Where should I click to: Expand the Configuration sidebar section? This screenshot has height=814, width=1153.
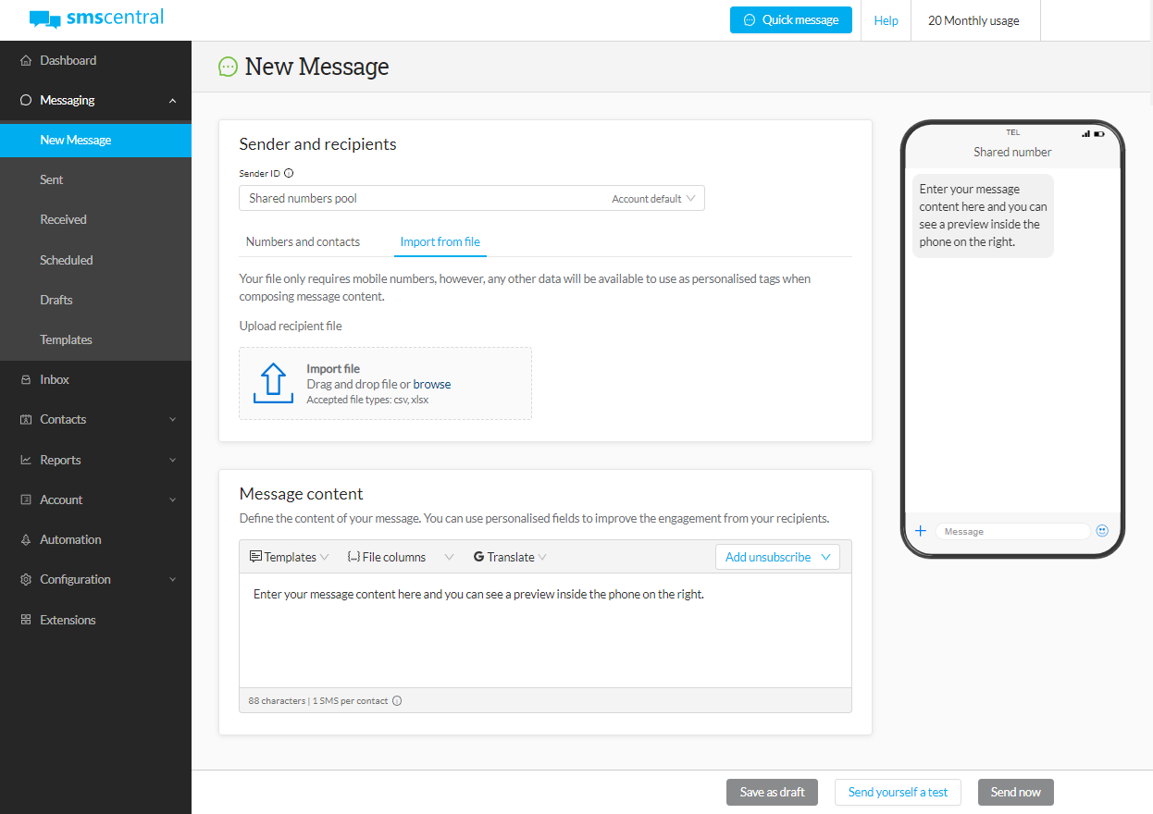(x=172, y=580)
